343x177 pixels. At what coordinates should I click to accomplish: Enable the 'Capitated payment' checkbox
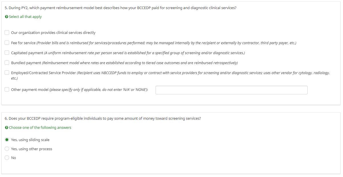(7, 53)
